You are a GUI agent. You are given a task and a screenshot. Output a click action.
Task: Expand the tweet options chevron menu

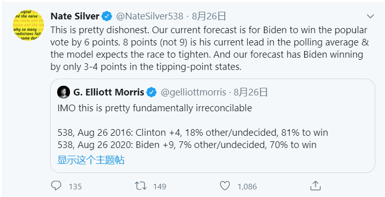[370, 16]
